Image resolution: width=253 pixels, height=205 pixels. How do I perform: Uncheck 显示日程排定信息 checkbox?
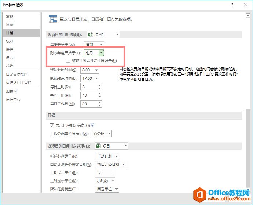coord(52,125)
